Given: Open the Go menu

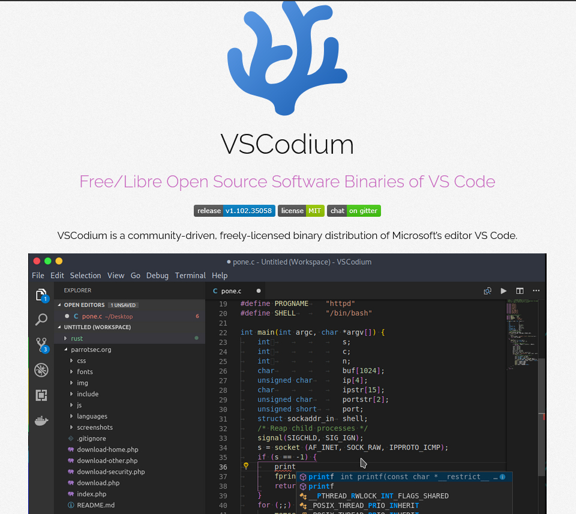Looking at the screenshot, I should pos(135,276).
